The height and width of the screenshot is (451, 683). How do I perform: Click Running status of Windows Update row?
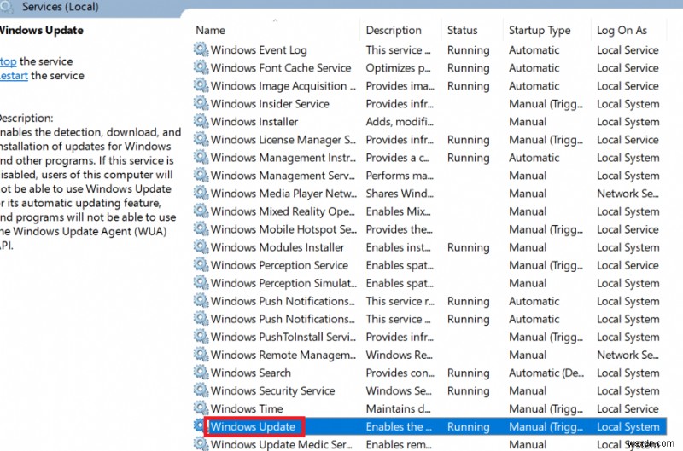pos(468,427)
